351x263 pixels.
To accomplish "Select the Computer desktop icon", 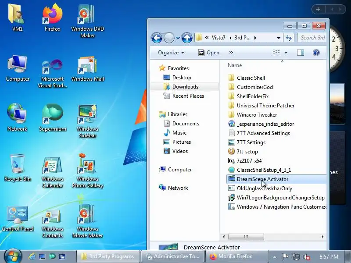I will [x=18, y=68].
